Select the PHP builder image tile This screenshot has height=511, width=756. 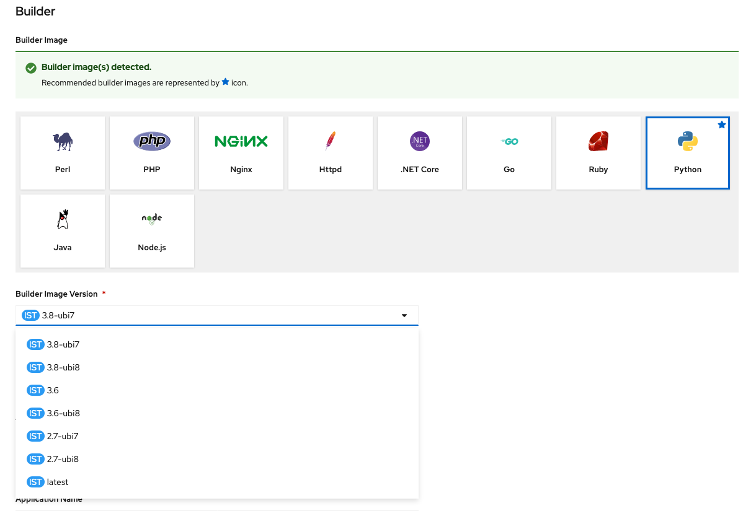point(151,152)
